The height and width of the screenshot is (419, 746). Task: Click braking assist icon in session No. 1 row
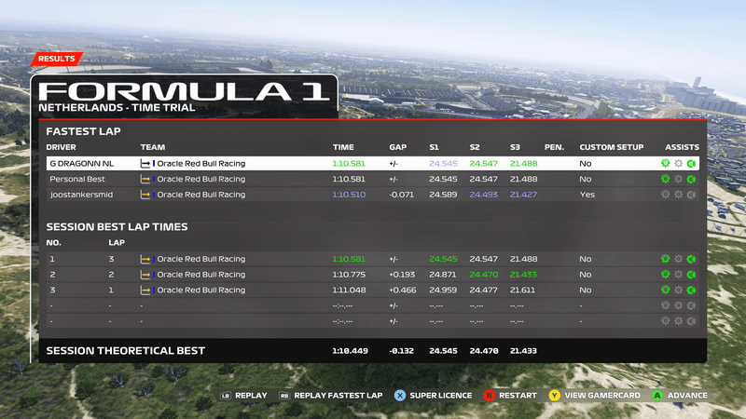click(691, 259)
